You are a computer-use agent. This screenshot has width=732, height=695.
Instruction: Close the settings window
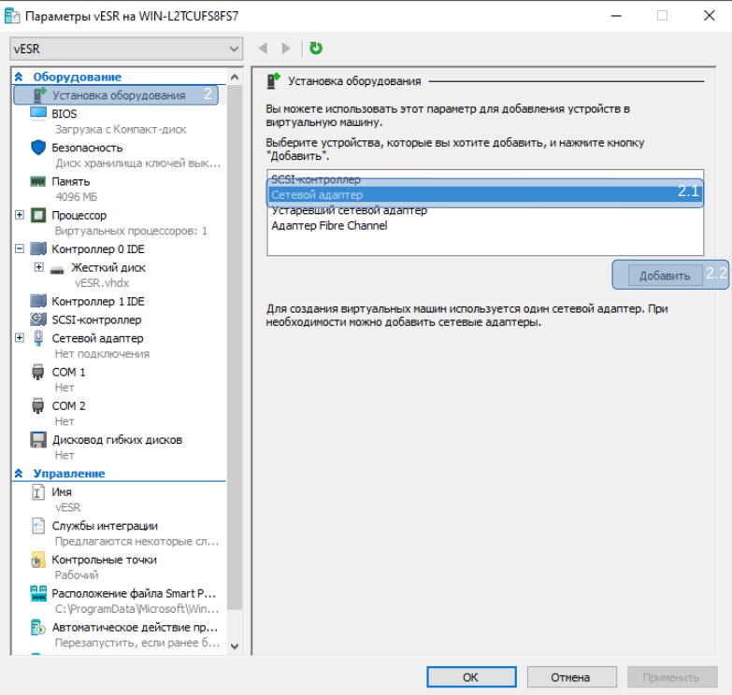(710, 16)
